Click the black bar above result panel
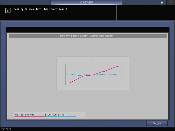The width and height of the screenshot is (175, 131). point(88,30)
